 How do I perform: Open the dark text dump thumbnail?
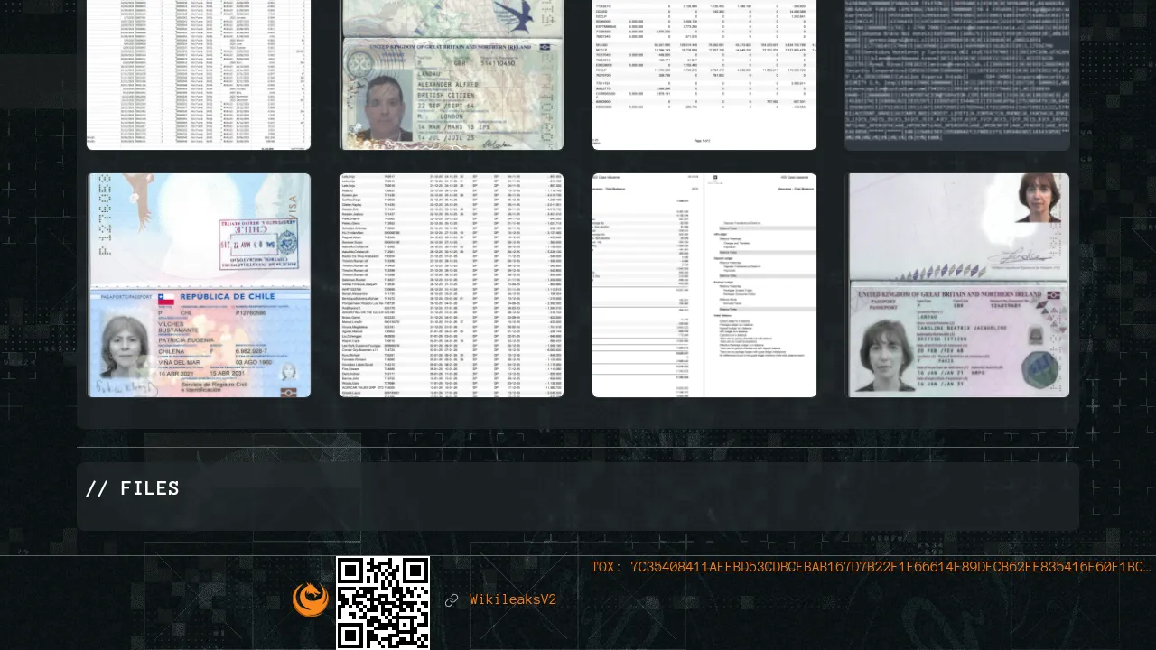pyautogui.click(x=957, y=75)
